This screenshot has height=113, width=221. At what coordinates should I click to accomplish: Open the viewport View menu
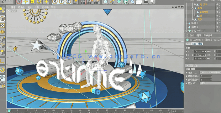tap(13, 7)
